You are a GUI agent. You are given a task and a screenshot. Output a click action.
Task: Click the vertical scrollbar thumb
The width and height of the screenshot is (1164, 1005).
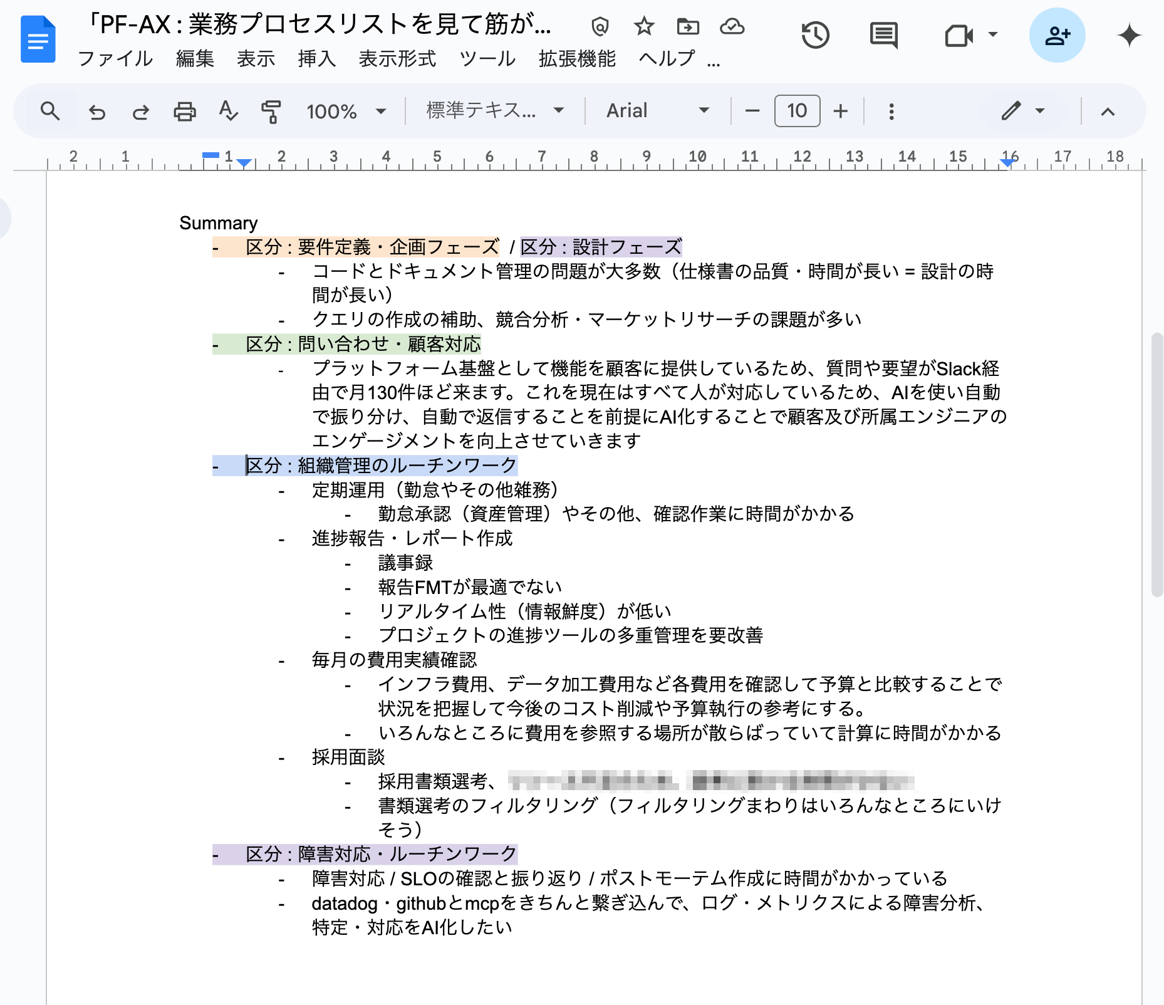(1157, 465)
